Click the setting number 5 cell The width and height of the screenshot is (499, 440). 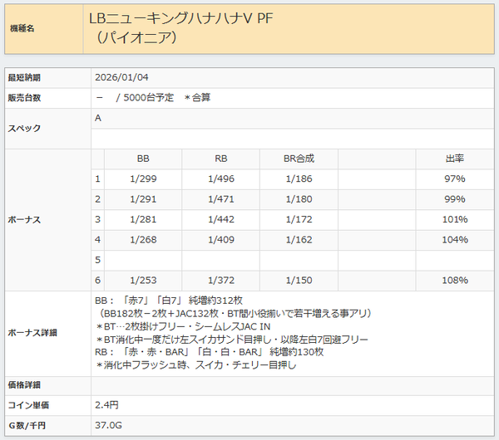tap(97, 260)
